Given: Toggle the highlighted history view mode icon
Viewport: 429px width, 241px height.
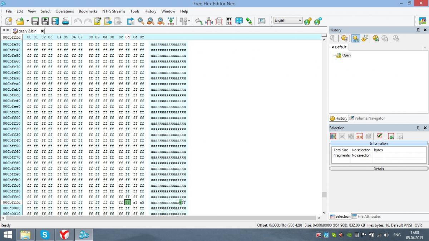Looking at the screenshot, I should coord(356,38).
